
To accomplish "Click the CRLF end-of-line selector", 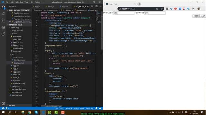I will (82, 108).
